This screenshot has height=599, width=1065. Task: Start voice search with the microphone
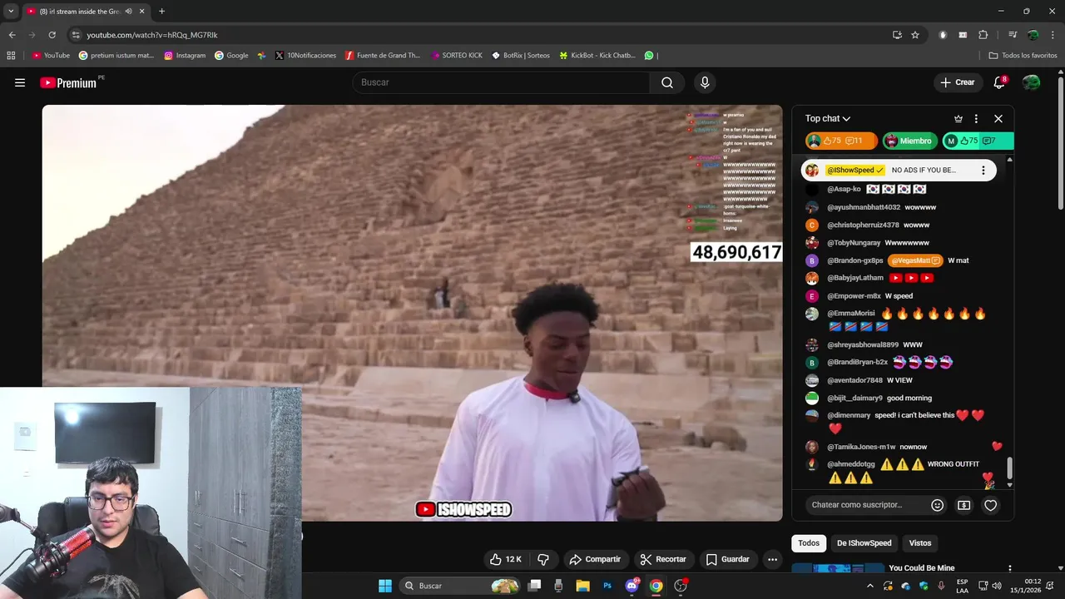705,82
